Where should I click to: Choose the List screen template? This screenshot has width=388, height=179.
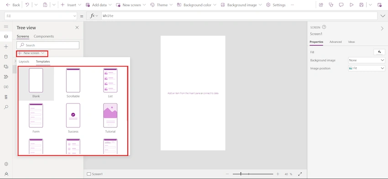pos(110,83)
